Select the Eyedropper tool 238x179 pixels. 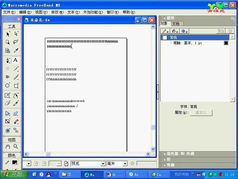coord(16,50)
